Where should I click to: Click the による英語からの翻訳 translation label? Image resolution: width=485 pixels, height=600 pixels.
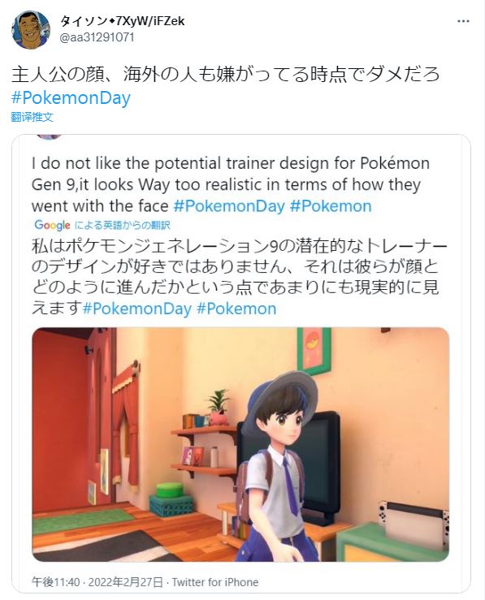coord(122,225)
